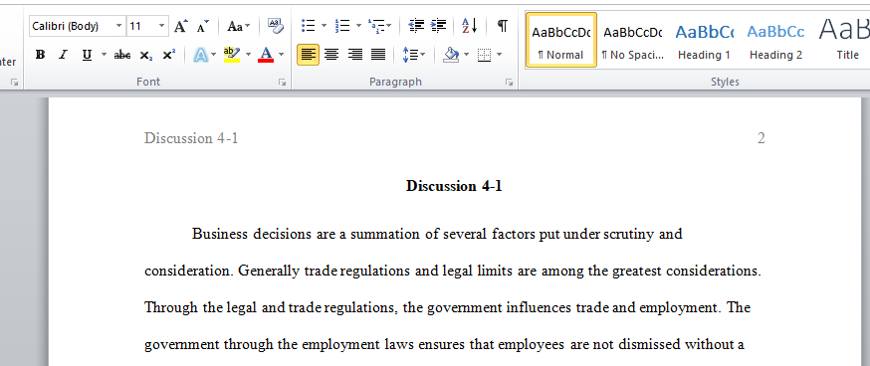Click the bold centered title Discussion 4-1

click(454, 186)
